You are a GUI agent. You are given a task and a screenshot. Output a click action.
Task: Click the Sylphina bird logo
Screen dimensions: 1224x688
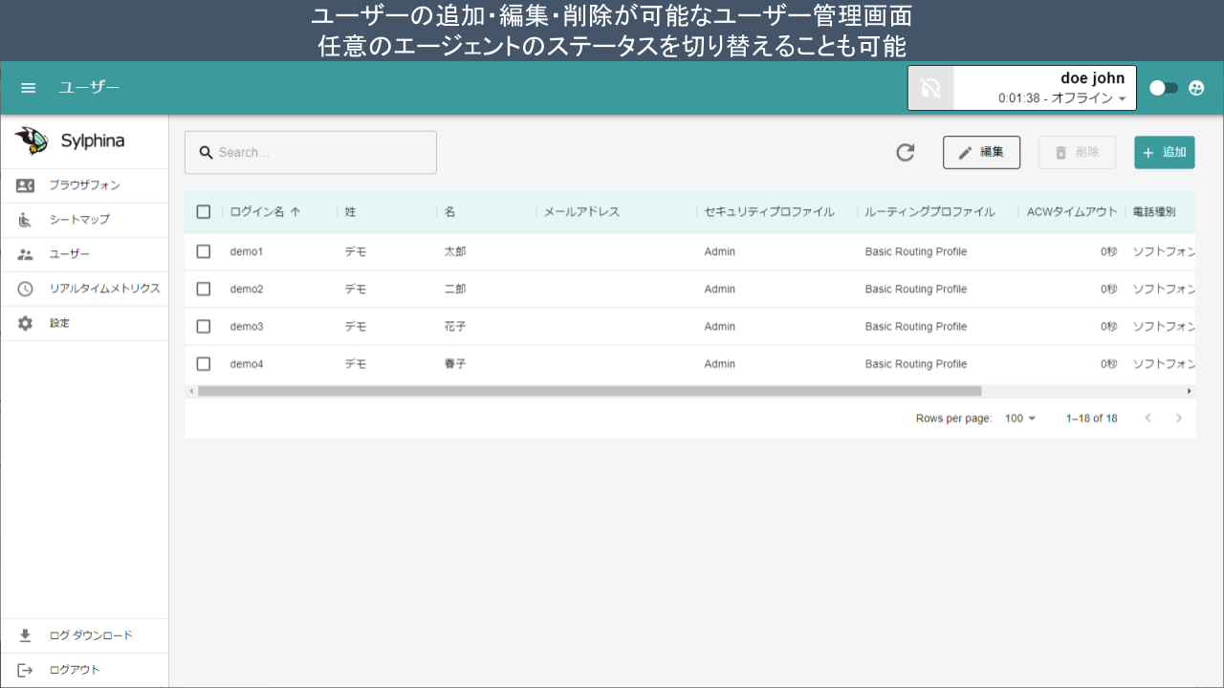coord(32,141)
